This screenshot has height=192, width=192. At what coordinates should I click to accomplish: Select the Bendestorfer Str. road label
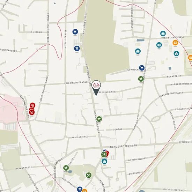pyautogui.click(x=124, y=146)
